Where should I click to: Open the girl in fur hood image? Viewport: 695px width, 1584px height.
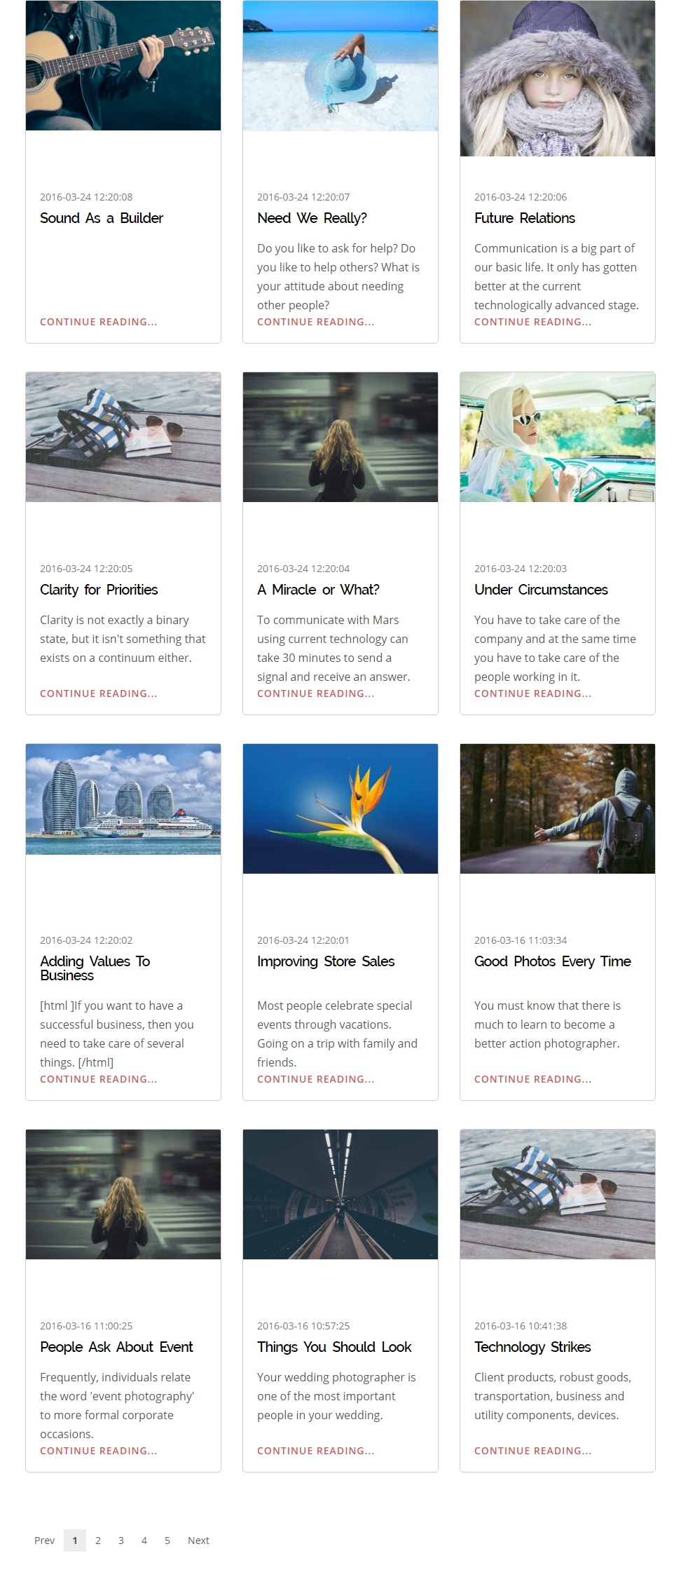(x=558, y=78)
